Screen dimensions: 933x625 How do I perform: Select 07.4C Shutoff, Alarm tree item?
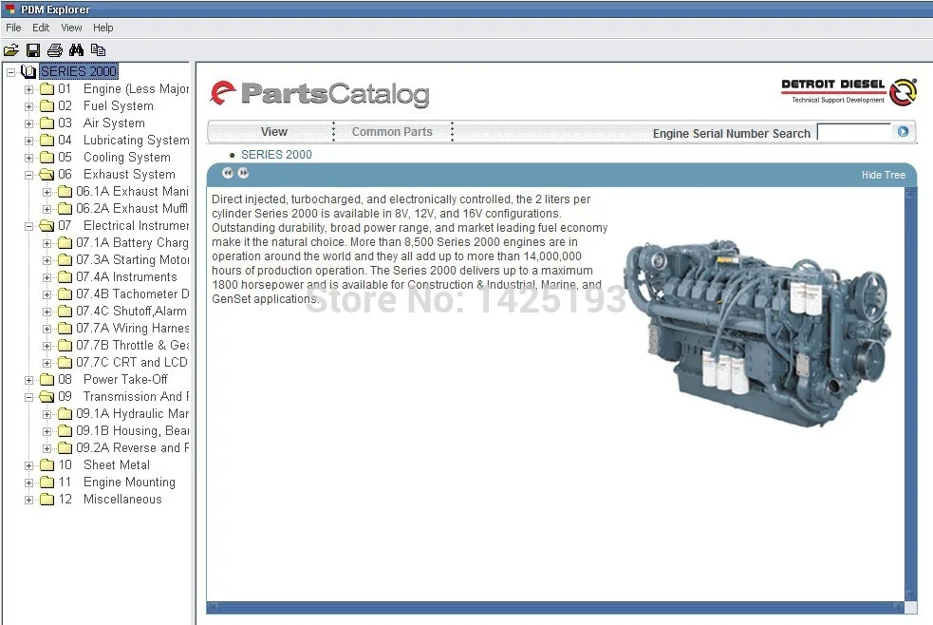[132, 312]
